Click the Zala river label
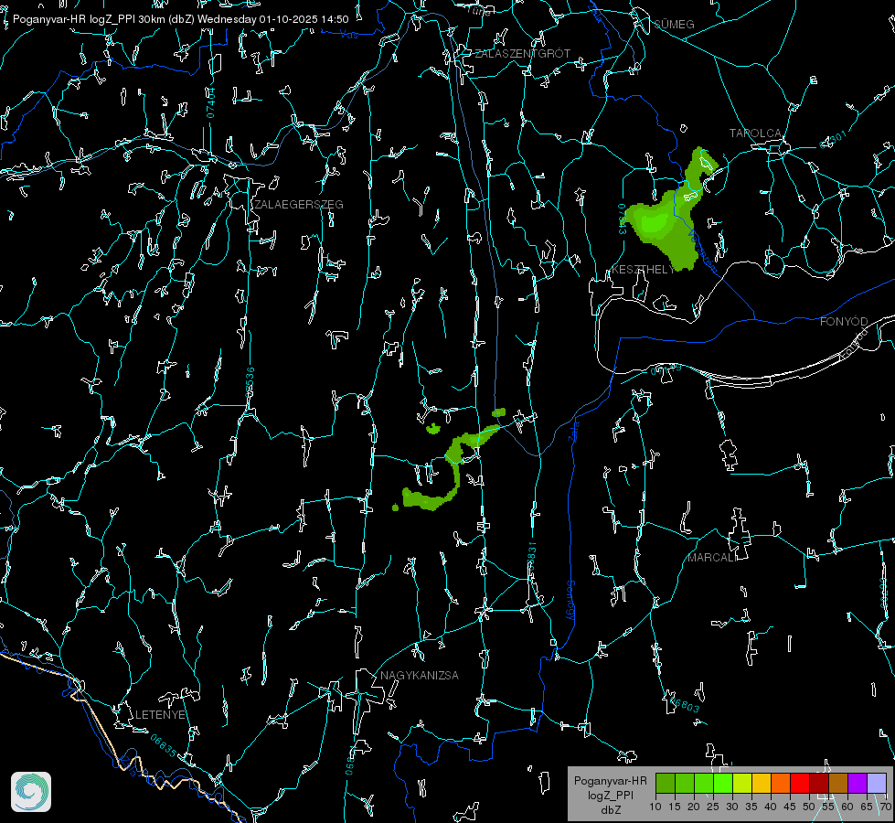 point(573,430)
